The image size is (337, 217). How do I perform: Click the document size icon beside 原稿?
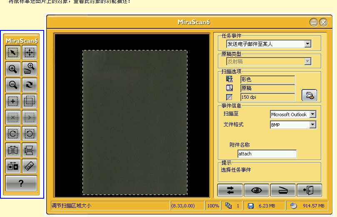tap(230, 87)
